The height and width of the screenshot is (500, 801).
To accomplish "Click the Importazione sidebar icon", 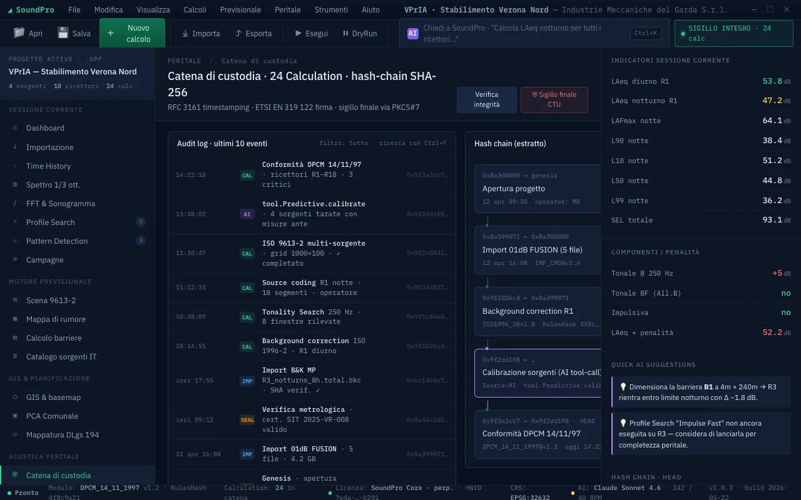I will coord(15,147).
